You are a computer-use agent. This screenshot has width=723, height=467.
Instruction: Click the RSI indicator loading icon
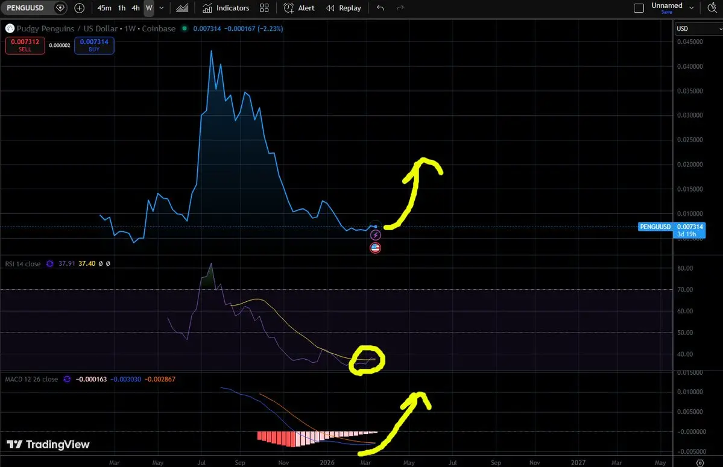[50, 264]
